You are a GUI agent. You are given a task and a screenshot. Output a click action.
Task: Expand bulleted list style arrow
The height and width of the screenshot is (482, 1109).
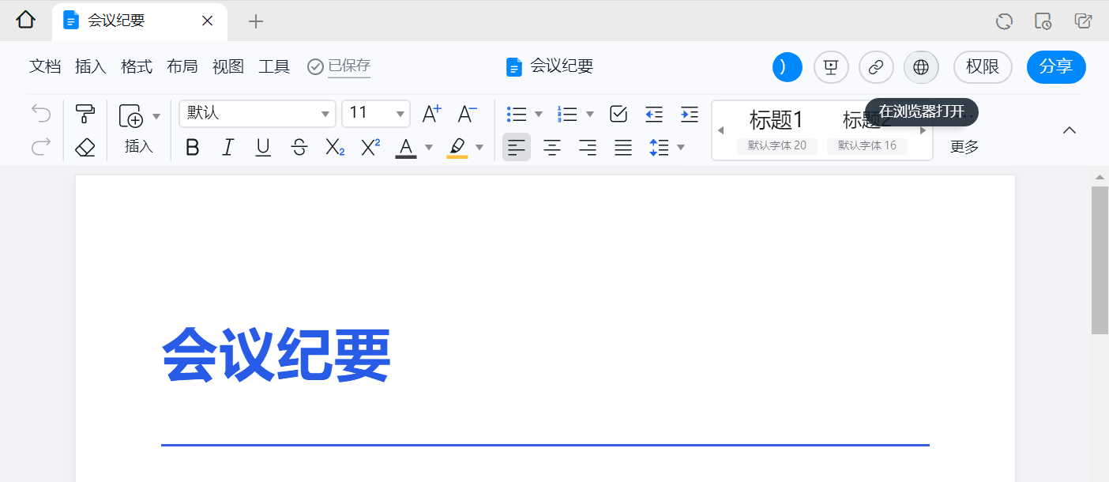click(x=539, y=114)
